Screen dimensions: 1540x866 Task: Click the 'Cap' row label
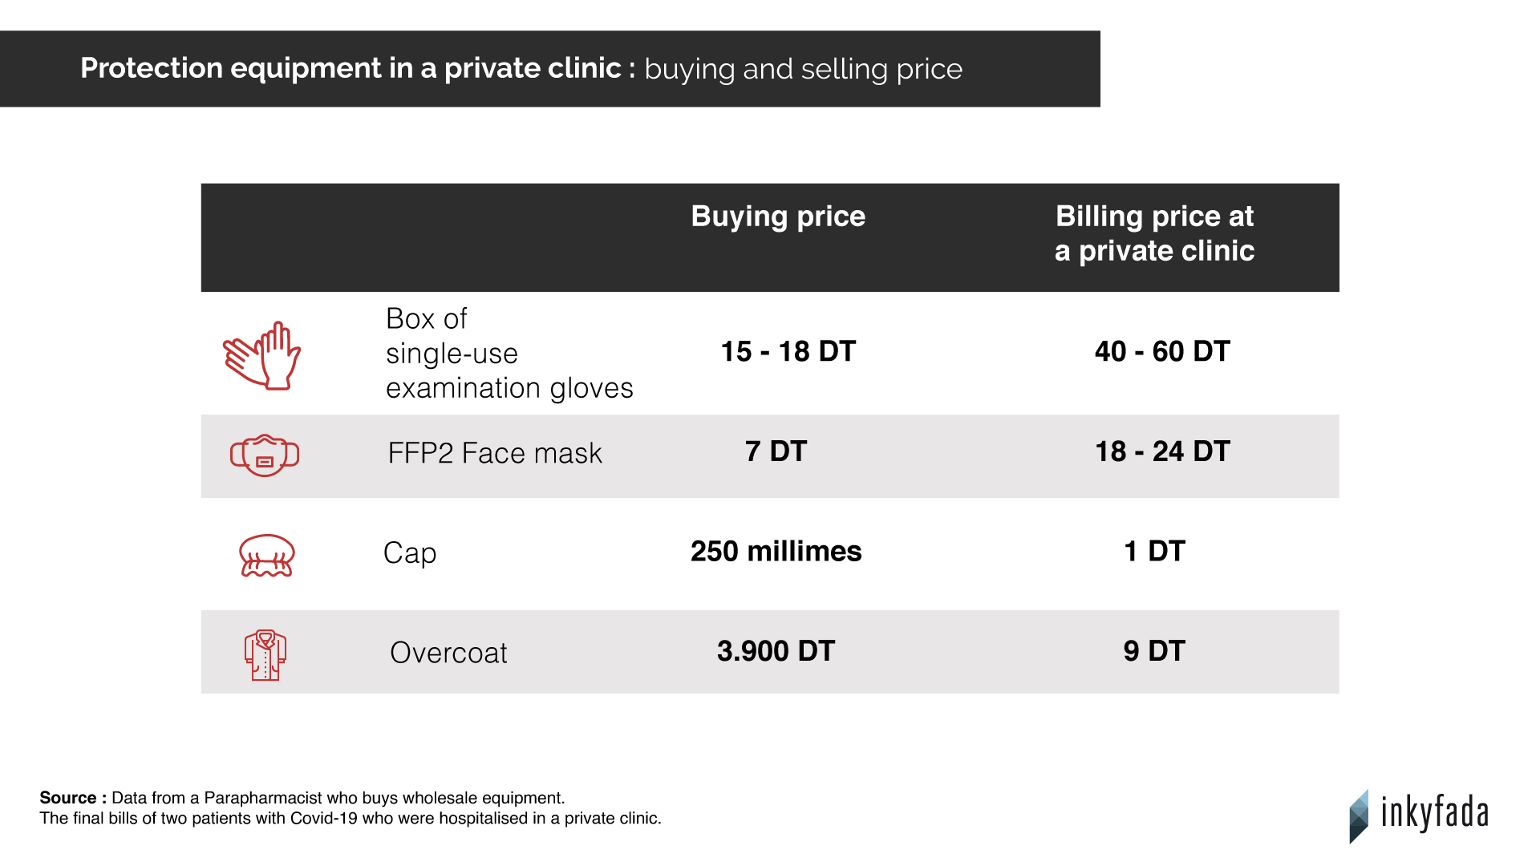click(x=410, y=553)
